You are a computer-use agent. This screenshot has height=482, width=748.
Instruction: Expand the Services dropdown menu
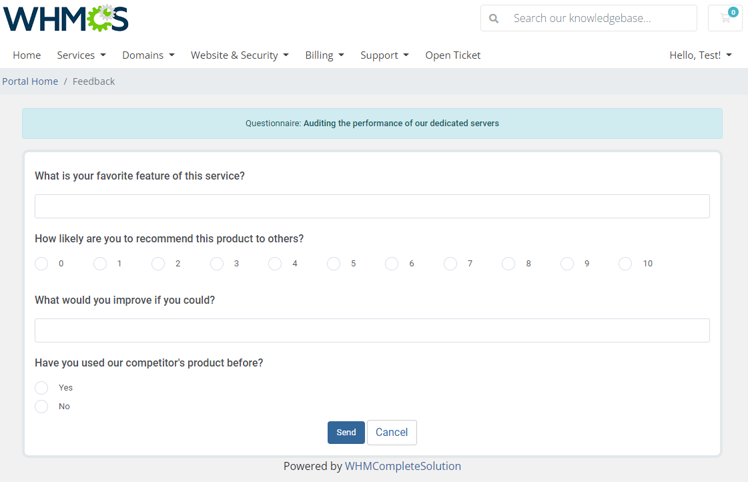pos(81,55)
